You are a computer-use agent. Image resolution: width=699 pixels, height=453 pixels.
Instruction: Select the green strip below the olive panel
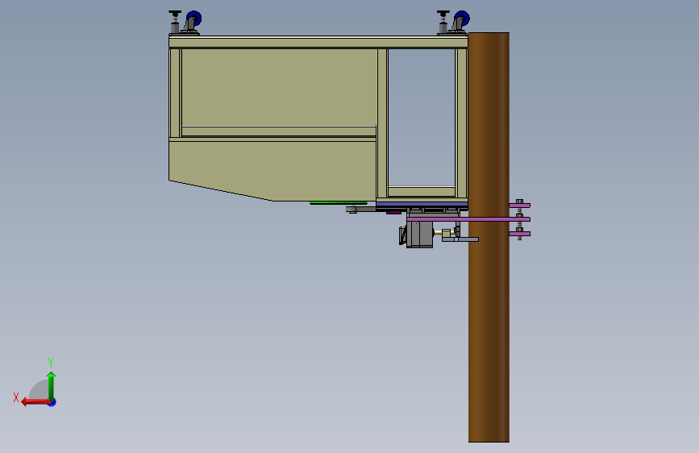coord(339,203)
